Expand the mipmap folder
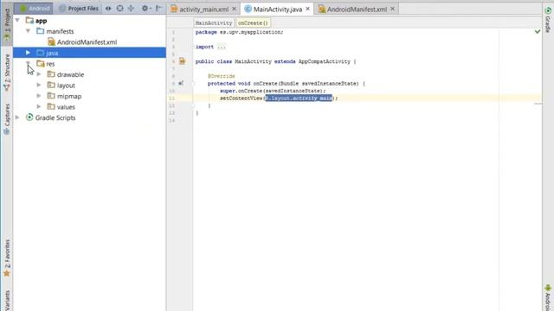 pos(39,96)
